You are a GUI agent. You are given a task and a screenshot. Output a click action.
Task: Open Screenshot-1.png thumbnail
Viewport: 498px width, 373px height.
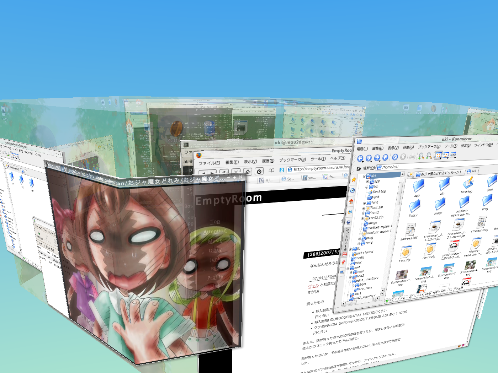(402, 275)
